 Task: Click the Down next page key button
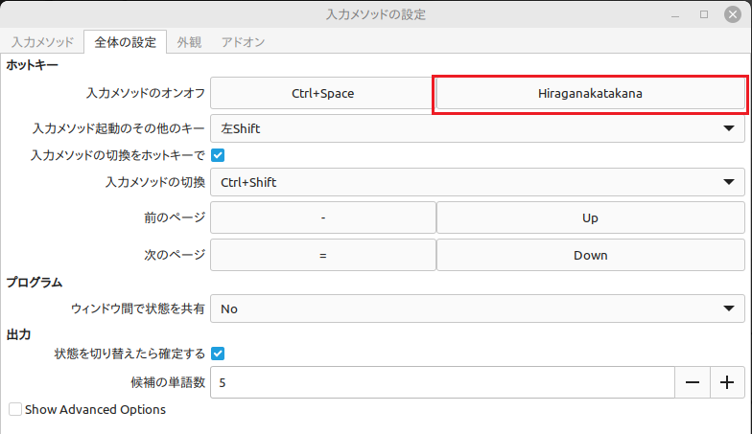pos(591,255)
